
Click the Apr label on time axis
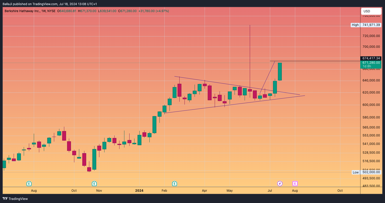coord(205,191)
